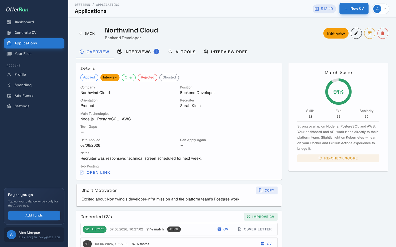
Task: Open the Applications sidebar item
Action: pos(34,43)
